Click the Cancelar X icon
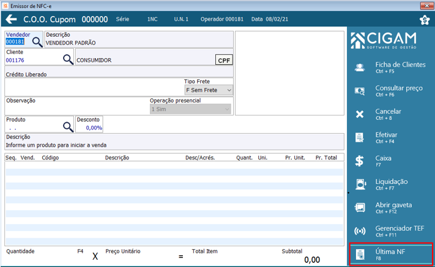The image size is (435, 267). tap(360, 114)
